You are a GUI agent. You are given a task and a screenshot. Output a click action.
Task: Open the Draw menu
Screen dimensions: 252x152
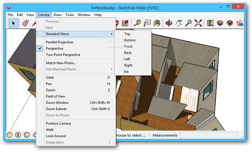[x=57, y=15]
